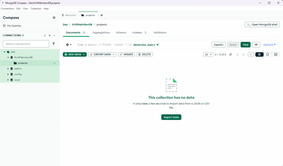
Task: Open the Collection menu
Action: click(x=36, y=9)
